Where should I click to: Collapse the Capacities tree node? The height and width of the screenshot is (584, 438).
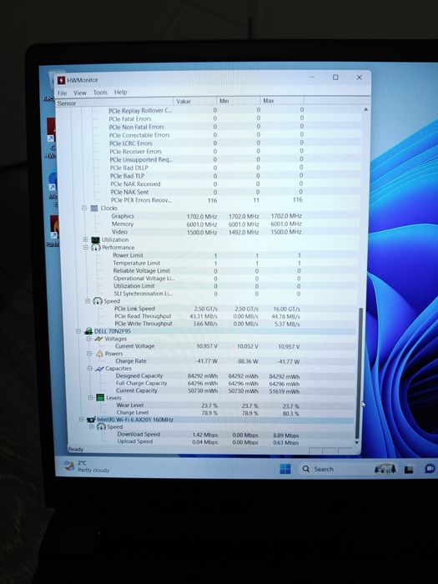point(90,369)
